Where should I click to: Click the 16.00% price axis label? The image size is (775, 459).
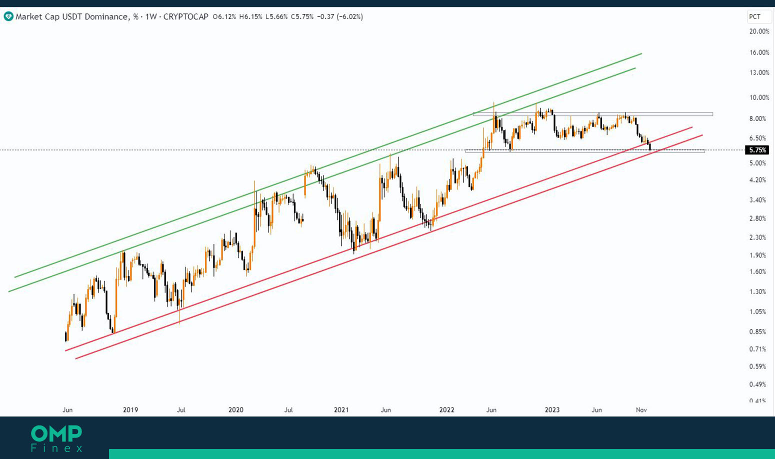759,52
